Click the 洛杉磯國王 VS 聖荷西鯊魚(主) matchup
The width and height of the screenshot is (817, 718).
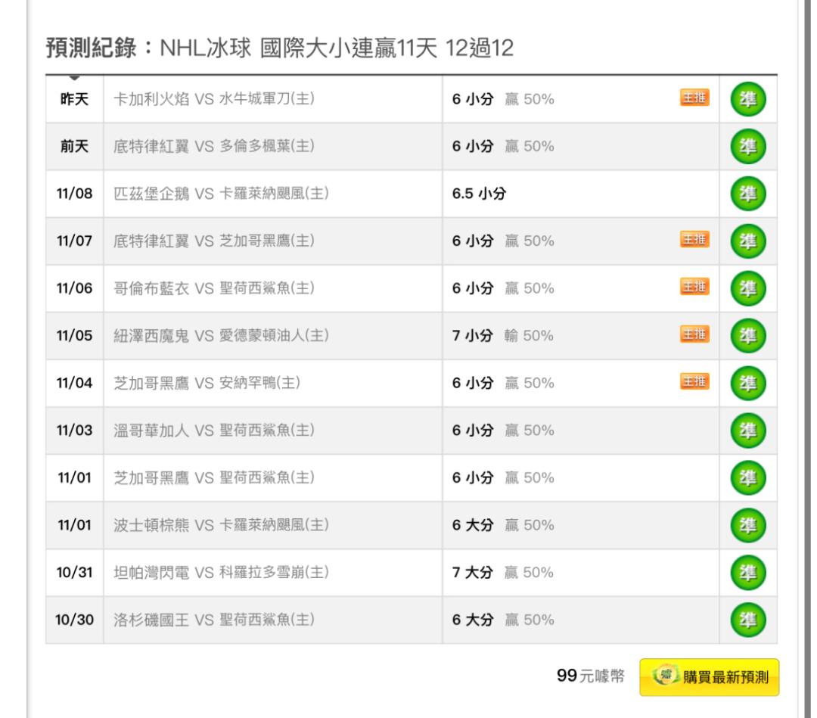pyautogui.click(x=214, y=620)
